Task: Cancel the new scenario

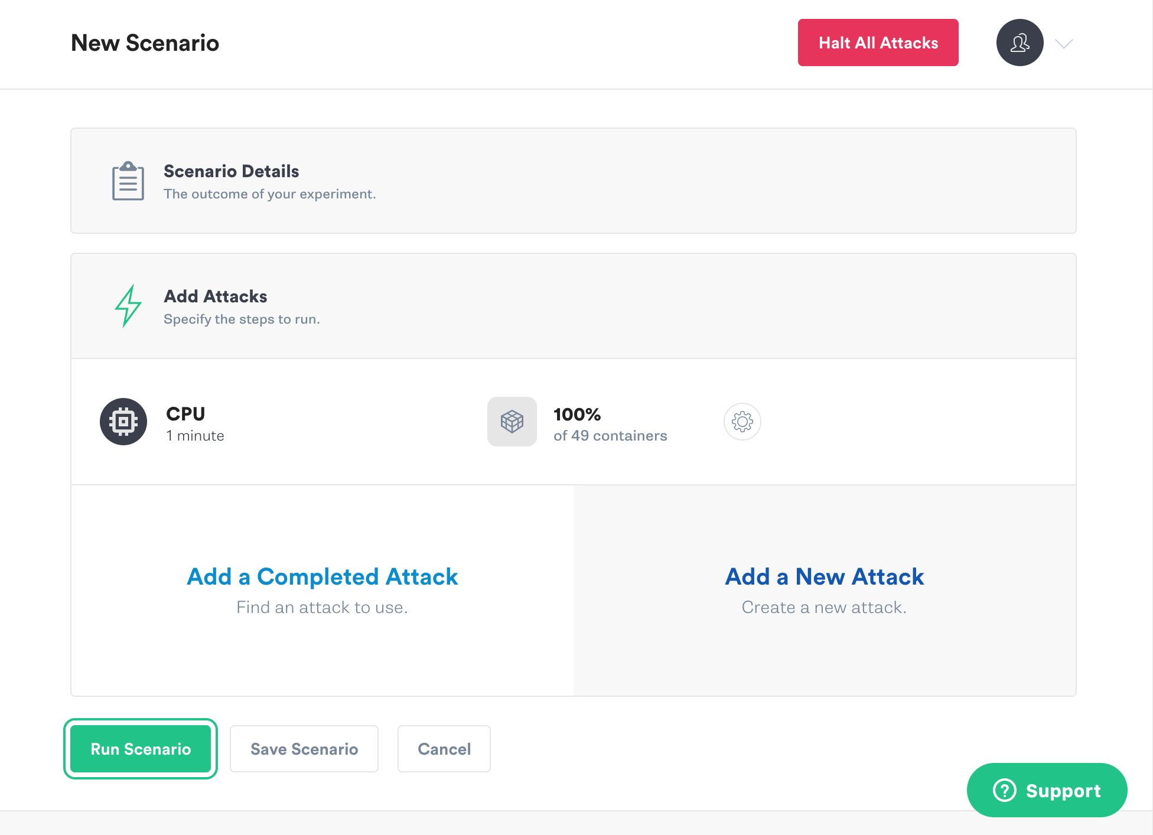Action: pos(444,749)
